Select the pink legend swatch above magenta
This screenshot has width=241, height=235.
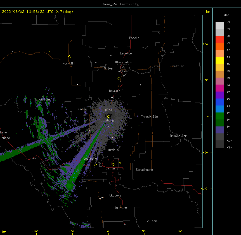tap(220, 81)
